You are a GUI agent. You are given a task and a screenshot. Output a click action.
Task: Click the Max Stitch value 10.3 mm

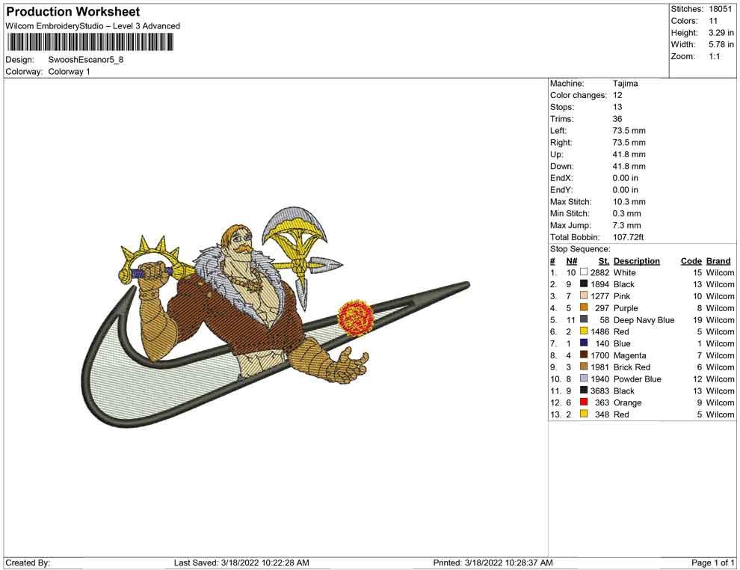(x=629, y=201)
